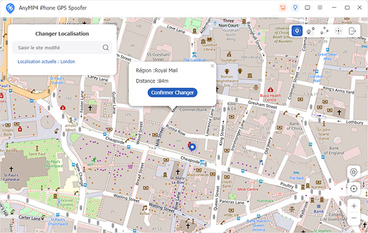Click the Saisir le site modifié field

(62, 48)
